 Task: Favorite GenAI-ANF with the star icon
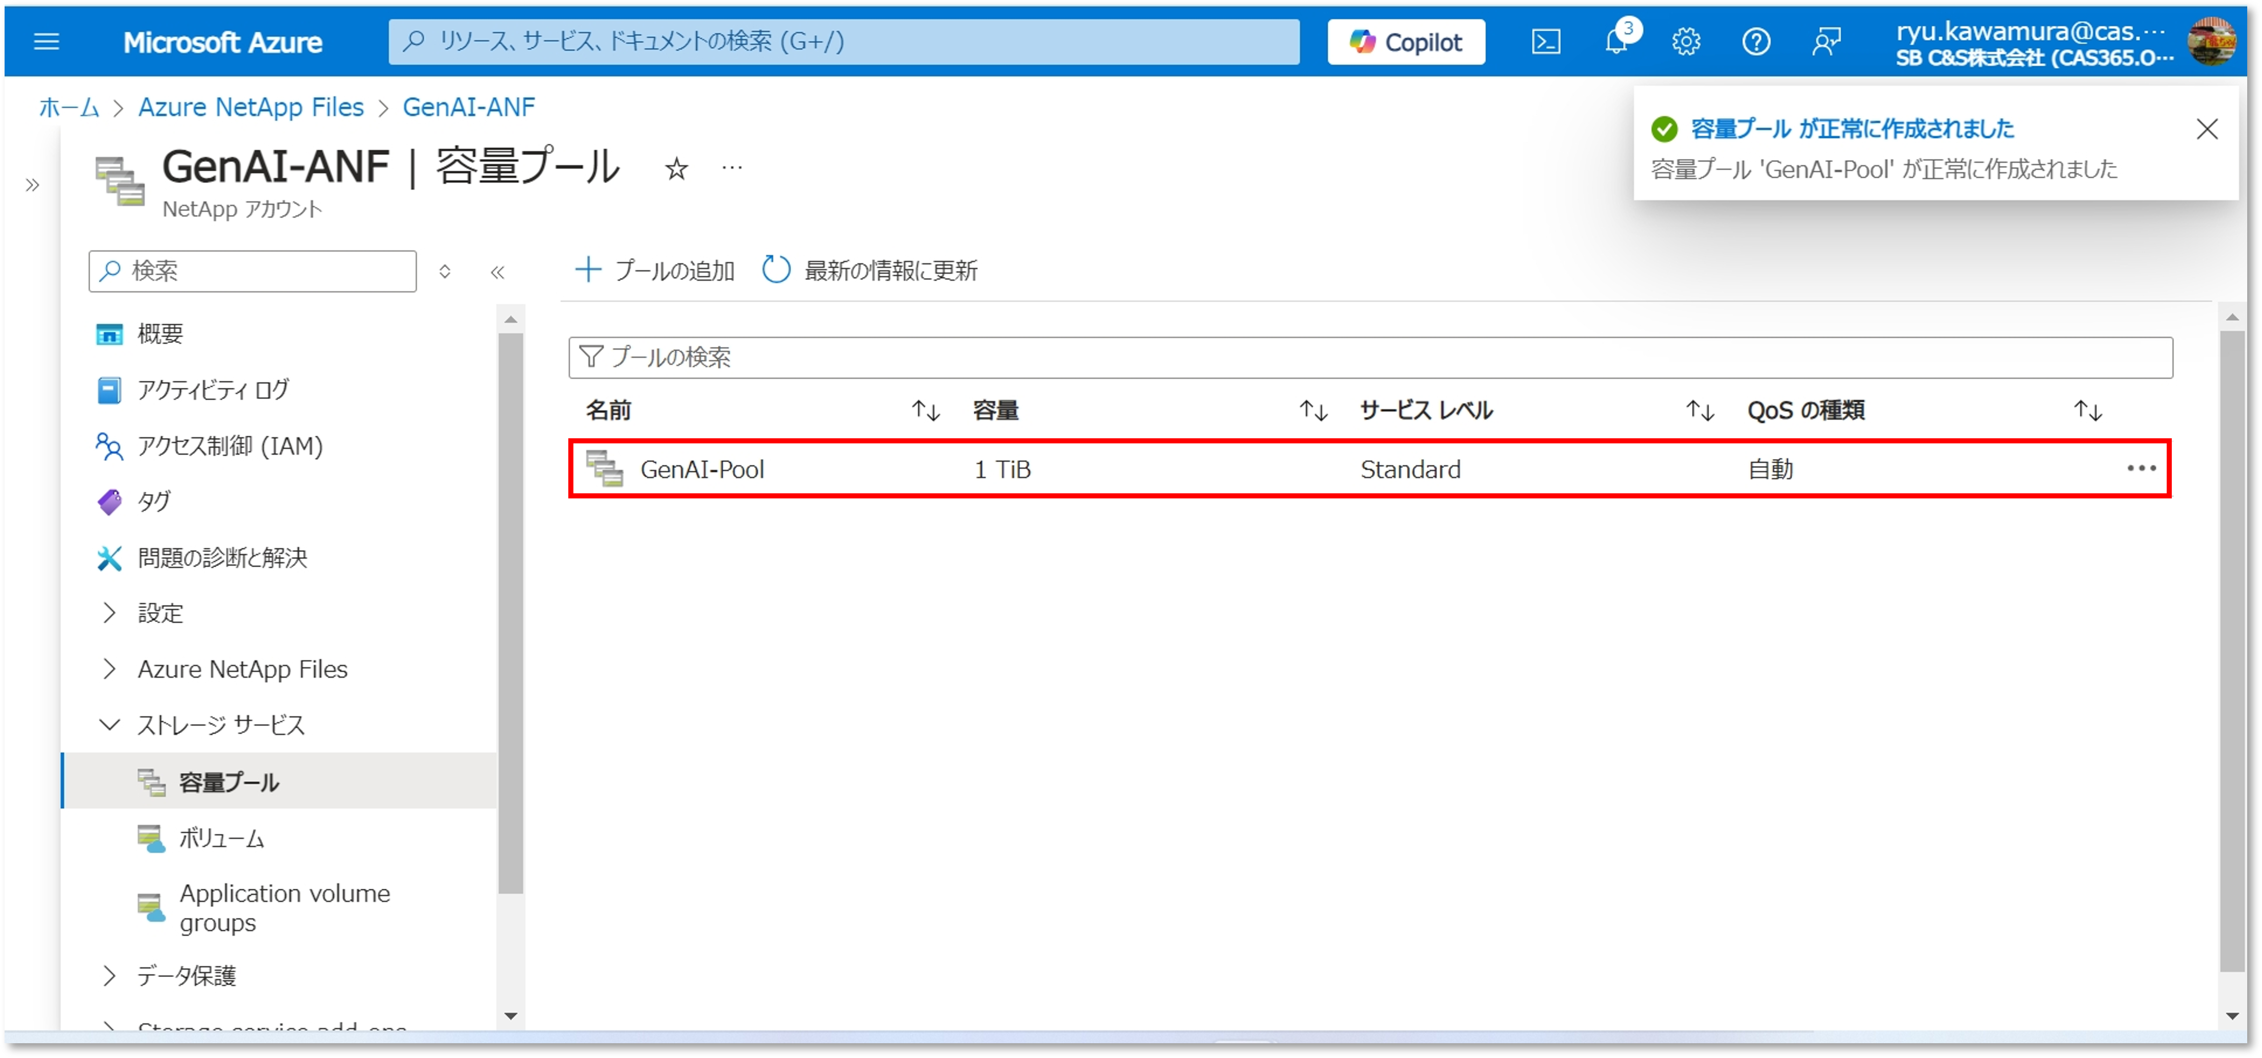tap(675, 168)
